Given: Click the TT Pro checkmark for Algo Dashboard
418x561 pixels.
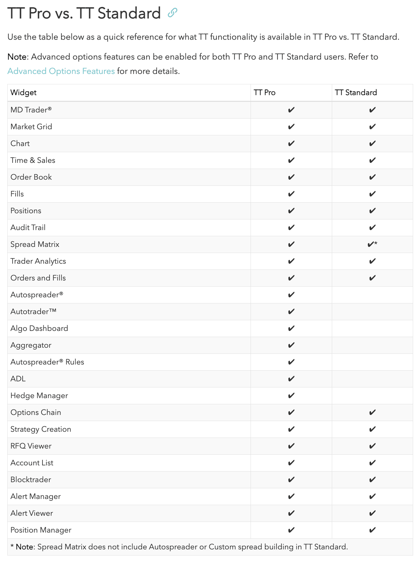Looking at the screenshot, I should coord(291,328).
